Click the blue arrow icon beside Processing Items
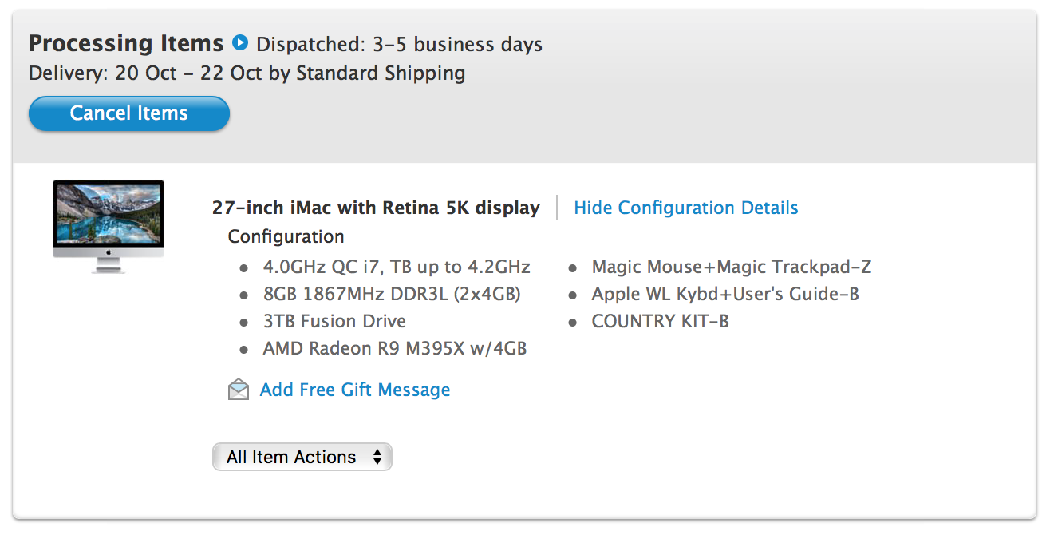This screenshot has width=1050, height=535. (240, 42)
